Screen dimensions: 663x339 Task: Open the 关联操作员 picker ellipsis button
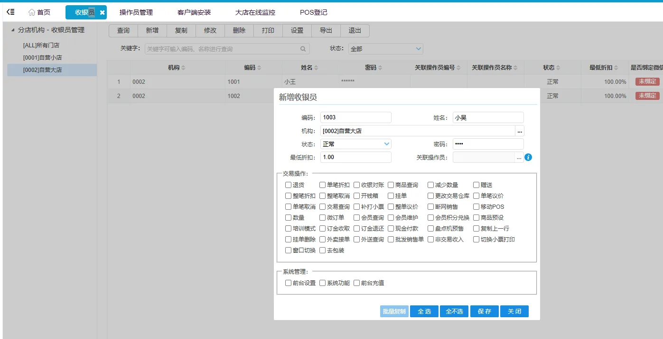coord(519,157)
